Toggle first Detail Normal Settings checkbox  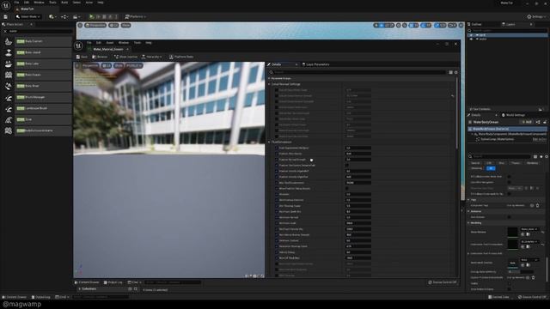[x=277, y=90]
